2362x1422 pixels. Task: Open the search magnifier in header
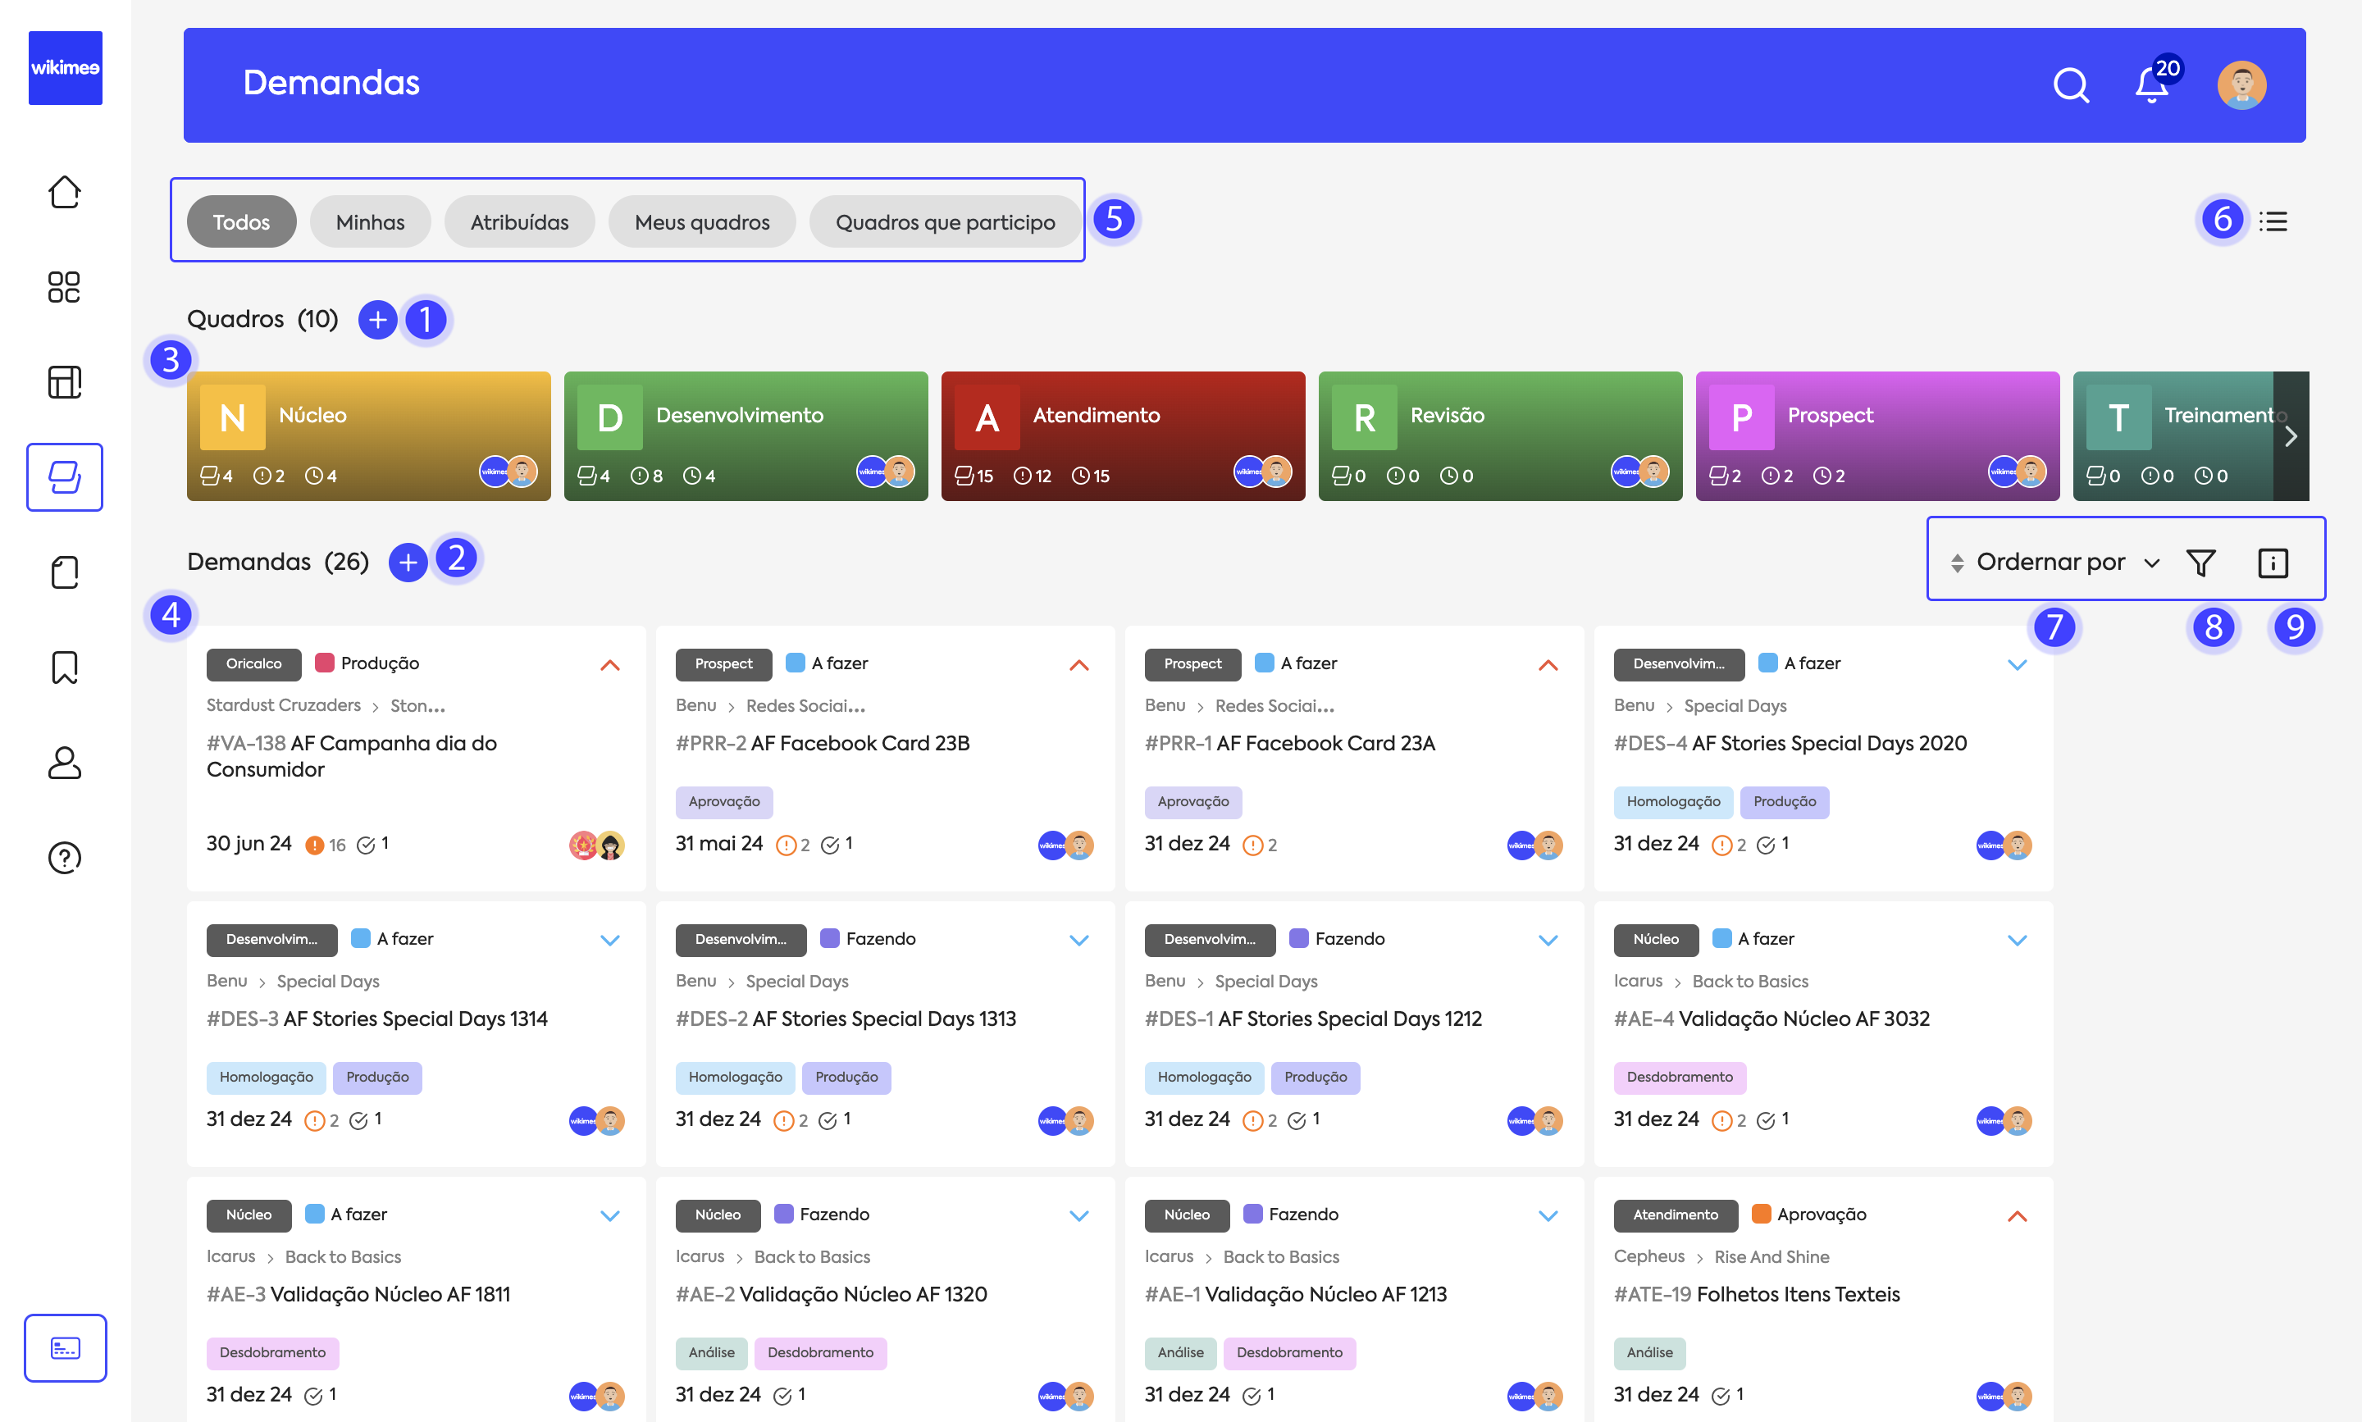pos(2070,85)
